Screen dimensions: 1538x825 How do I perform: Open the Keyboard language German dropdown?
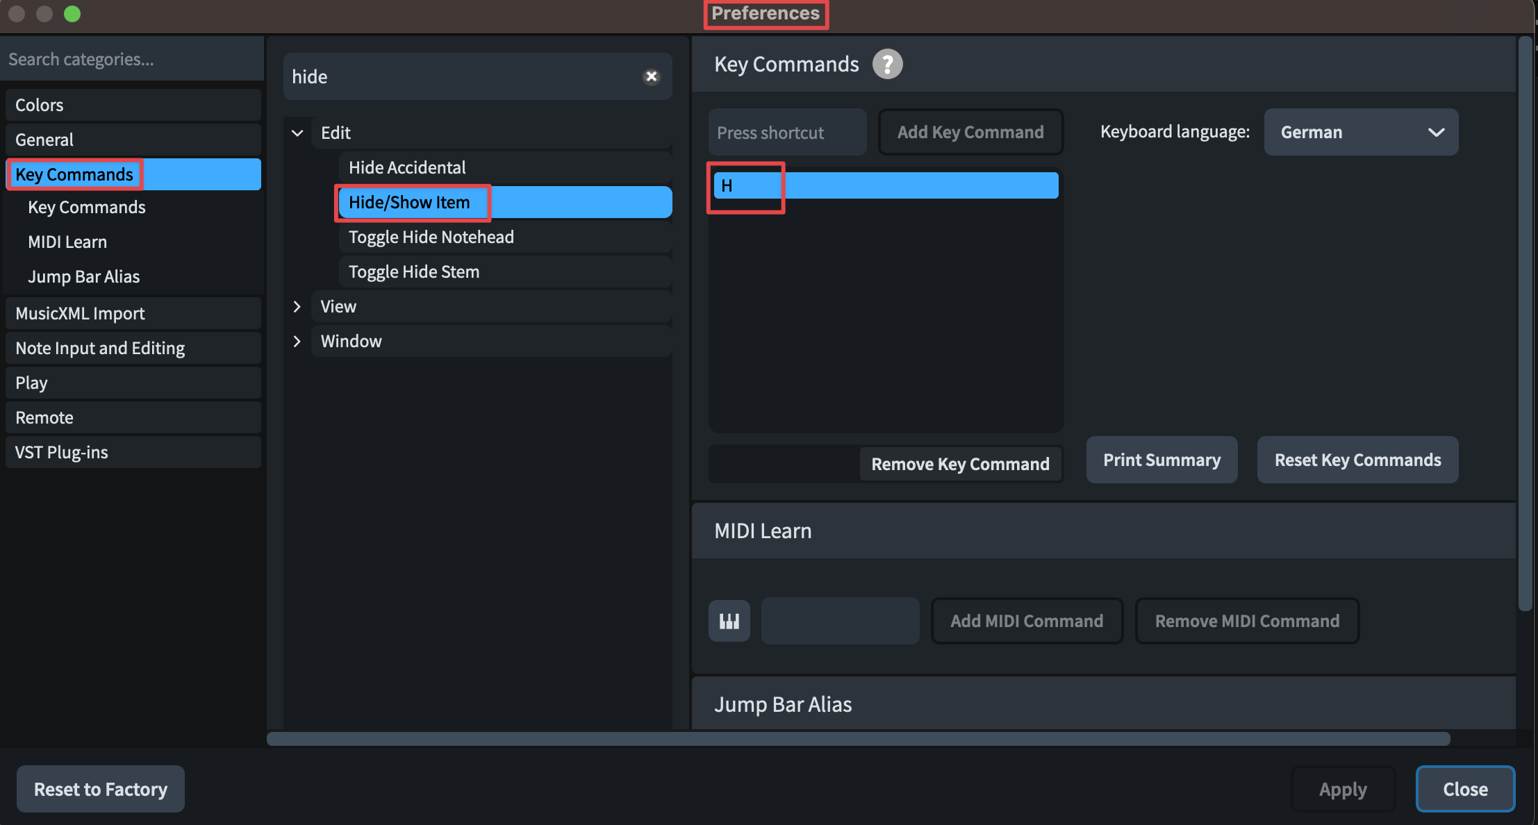1360,132
